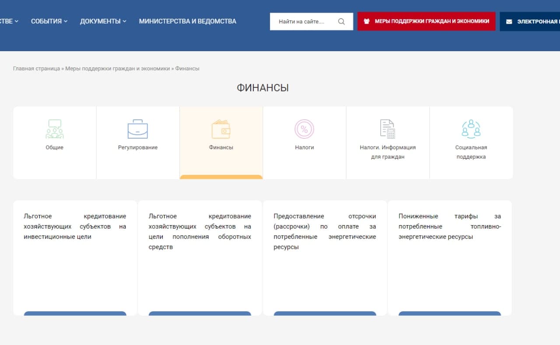Click the magnifier search icon
560x345 pixels.
342,21
